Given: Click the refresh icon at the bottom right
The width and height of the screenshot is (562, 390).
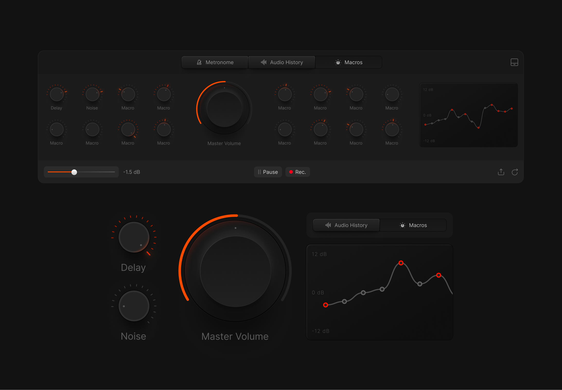Looking at the screenshot, I should point(515,172).
